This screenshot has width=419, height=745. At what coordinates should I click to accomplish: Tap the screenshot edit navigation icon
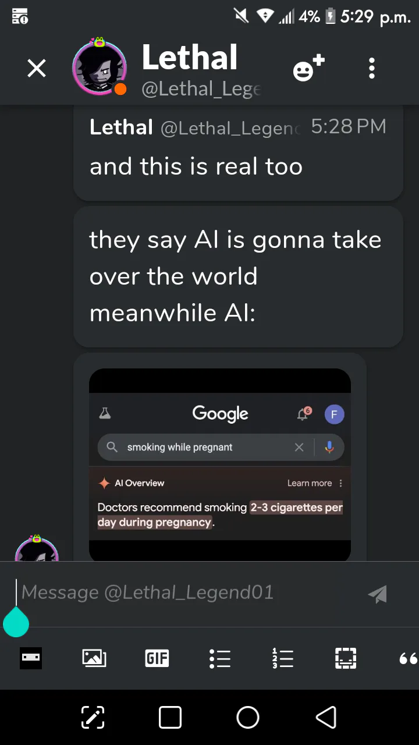pyautogui.click(x=93, y=718)
